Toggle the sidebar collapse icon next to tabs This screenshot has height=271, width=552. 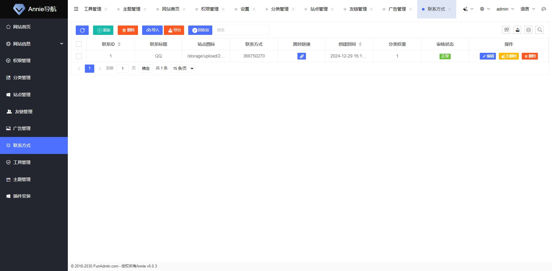pyautogui.click(x=76, y=9)
